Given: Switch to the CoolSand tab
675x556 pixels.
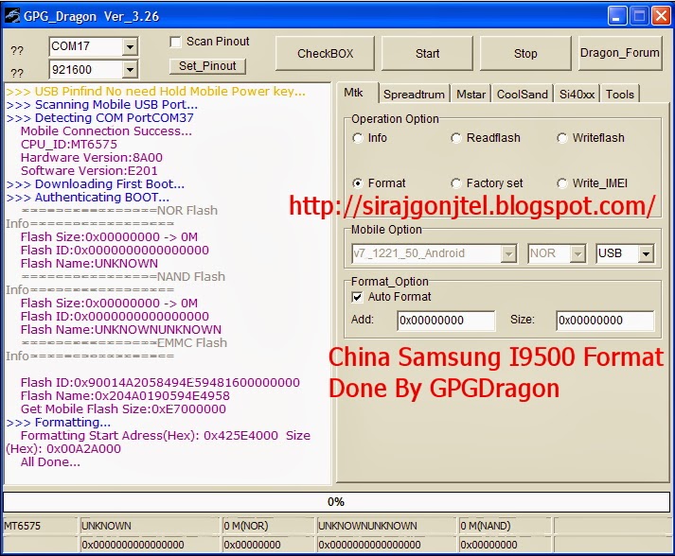Looking at the screenshot, I should click(523, 95).
